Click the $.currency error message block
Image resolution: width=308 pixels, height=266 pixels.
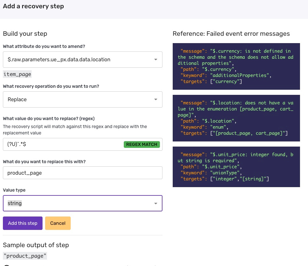click(236, 66)
